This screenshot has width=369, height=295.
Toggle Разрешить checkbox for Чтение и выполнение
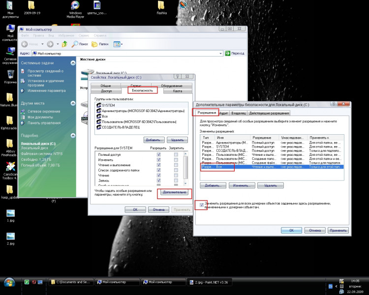point(158,165)
